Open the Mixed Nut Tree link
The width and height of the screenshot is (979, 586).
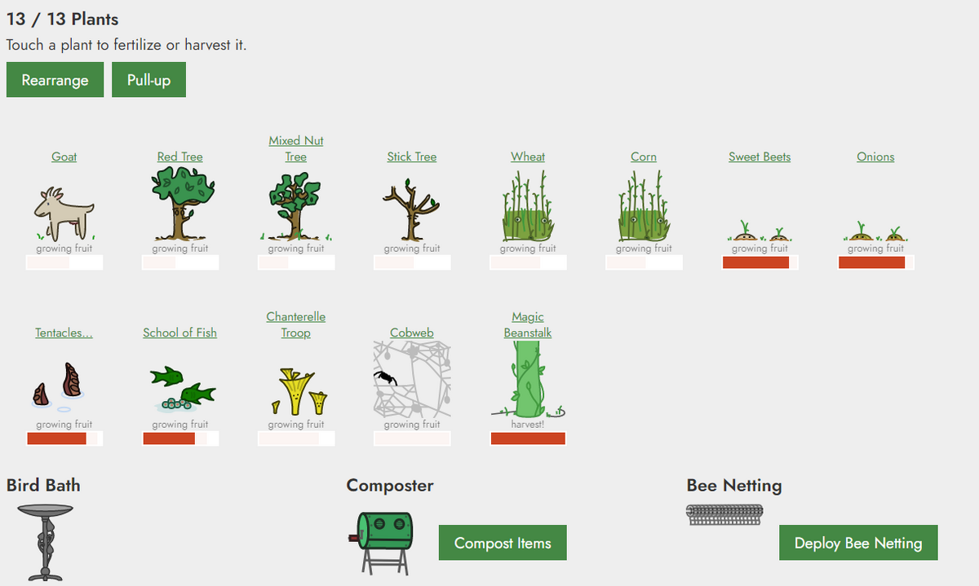pos(296,148)
